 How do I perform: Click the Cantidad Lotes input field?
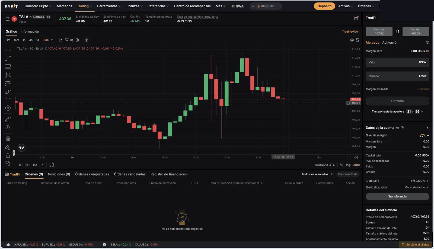pyautogui.click(x=397, y=76)
